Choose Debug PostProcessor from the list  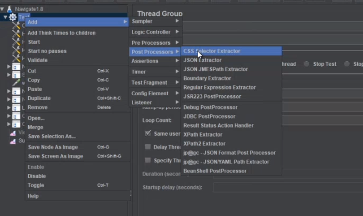click(209, 107)
